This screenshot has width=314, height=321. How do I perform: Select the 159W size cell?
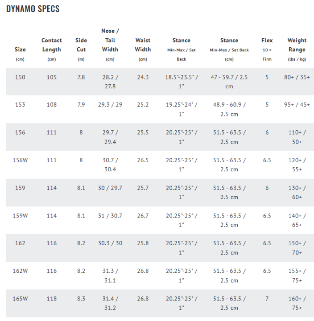20,216
